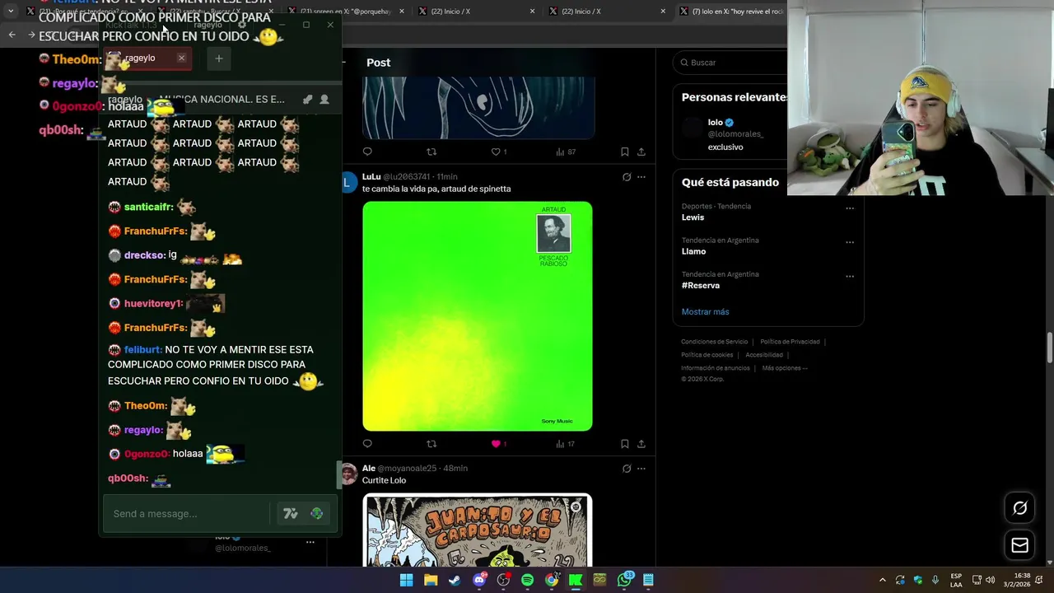
Task: Ask Grok about LuLu's post
Action: [627, 177]
